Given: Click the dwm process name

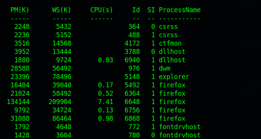Looking at the screenshot, I should (x=165, y=68).
